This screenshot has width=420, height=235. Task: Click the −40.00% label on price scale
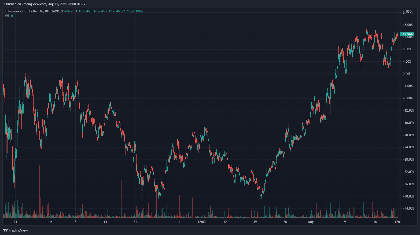tap(408, 196)
